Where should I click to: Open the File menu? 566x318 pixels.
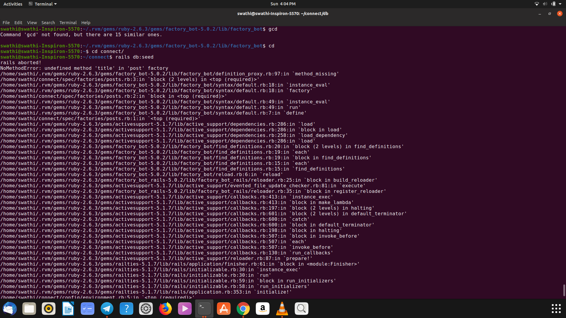pos(6,23)
